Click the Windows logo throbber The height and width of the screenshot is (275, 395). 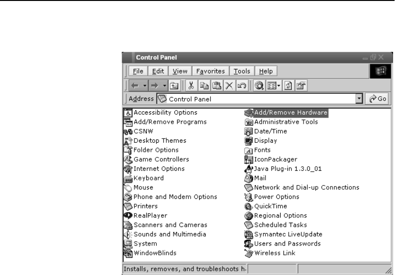pyautogui.click(x=380, y=71)
